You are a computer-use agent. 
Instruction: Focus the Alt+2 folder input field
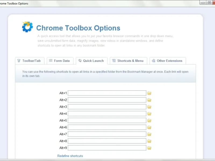[107, 100]
